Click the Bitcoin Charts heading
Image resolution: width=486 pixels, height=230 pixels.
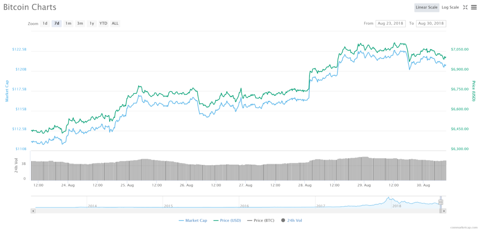pos(30,7)
